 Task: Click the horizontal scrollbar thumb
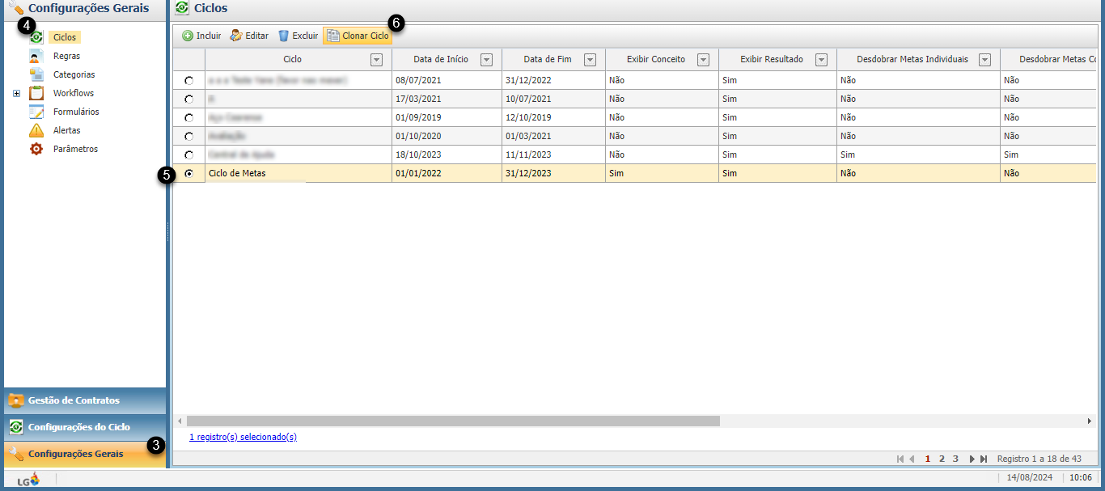click(453, 421)
